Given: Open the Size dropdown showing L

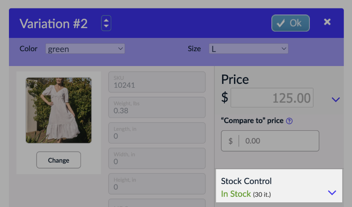Looking at the screenshot, I should coord(248,49).
